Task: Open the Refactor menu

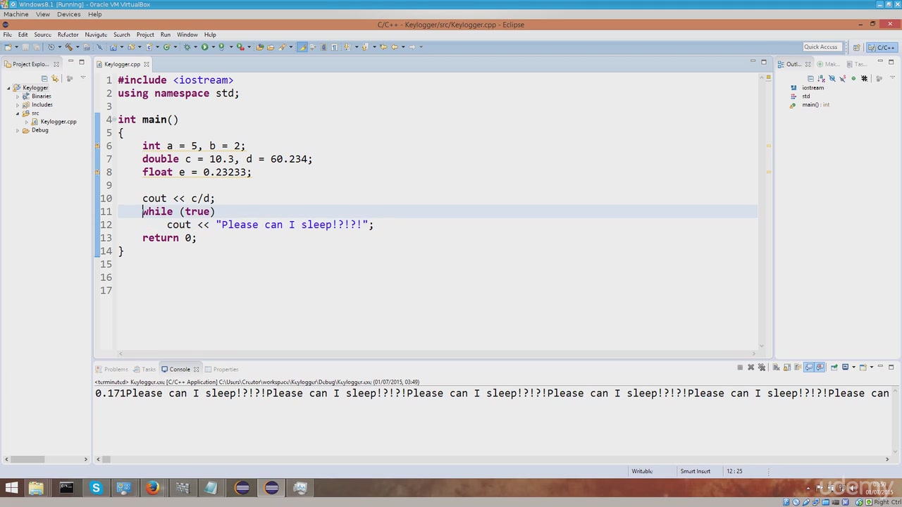Action: tap(68, 35)
